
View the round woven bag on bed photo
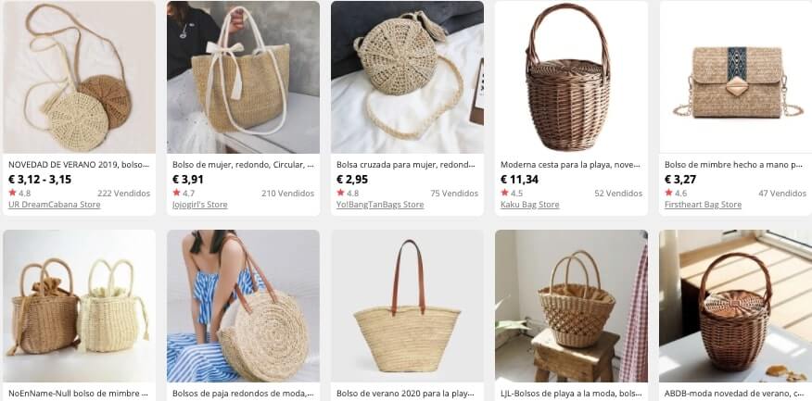(407, 77)
